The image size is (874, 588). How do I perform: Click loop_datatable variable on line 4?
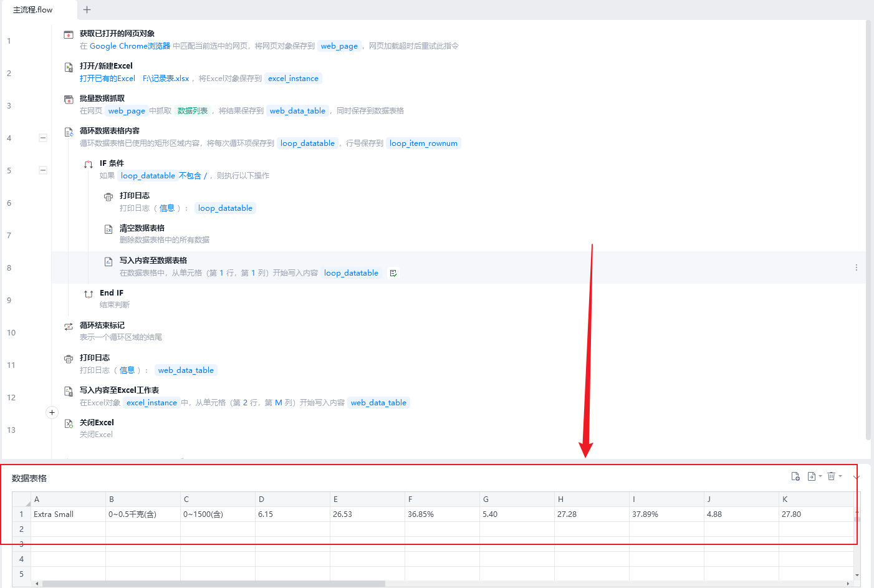coord(307,143)
